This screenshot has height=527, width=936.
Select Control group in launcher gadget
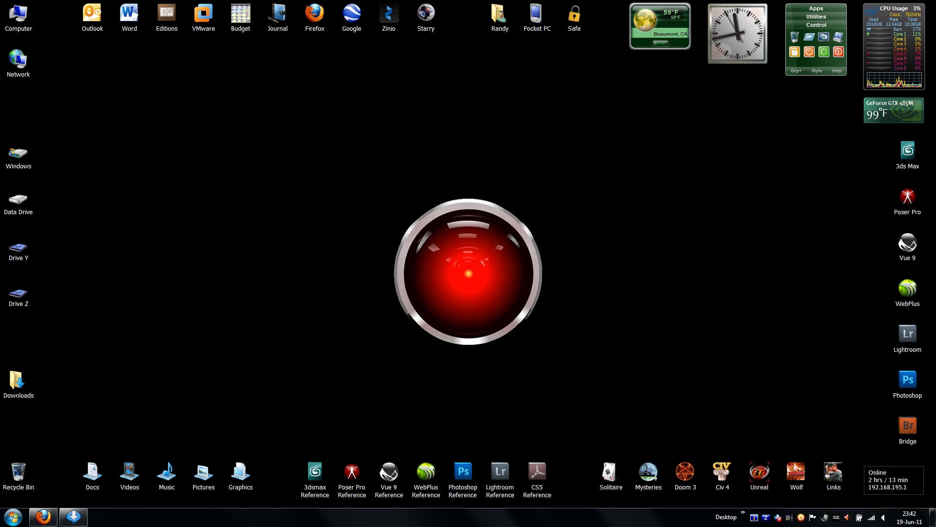point(816,25)
